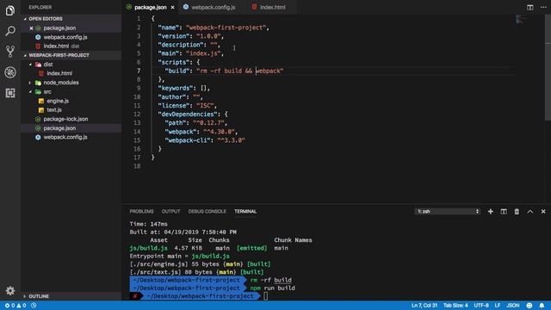551x310 pixels.
Task: Open Source Control view in activity bar
Action: point(10,52)
